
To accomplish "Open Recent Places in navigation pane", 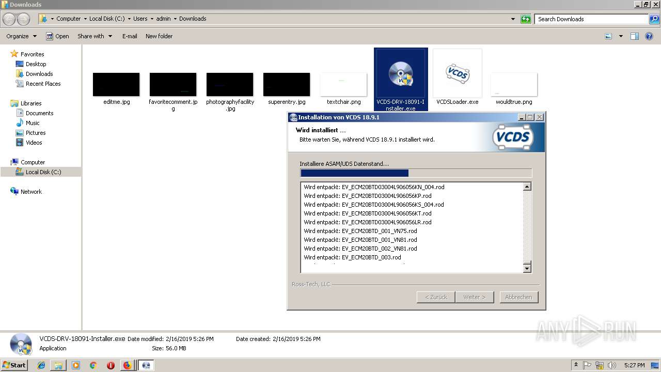I will 43,84.
